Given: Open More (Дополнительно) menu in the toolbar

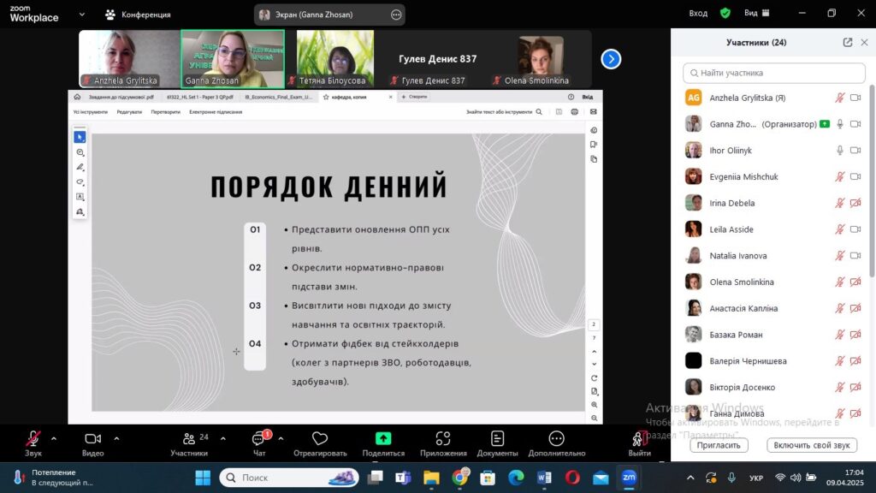Looking at the screenshot, I should (556, 439).
